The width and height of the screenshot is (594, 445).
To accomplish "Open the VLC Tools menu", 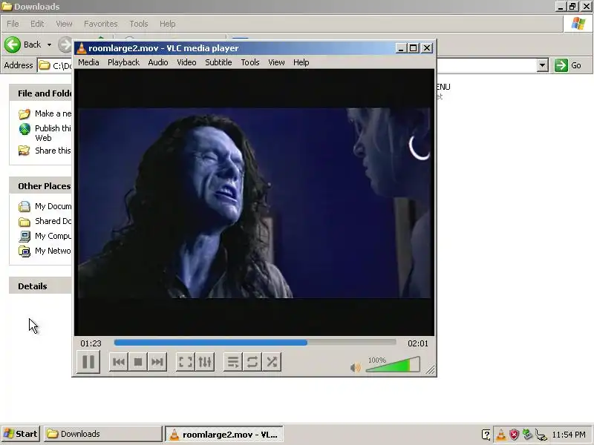I will [x=250, y=62].
